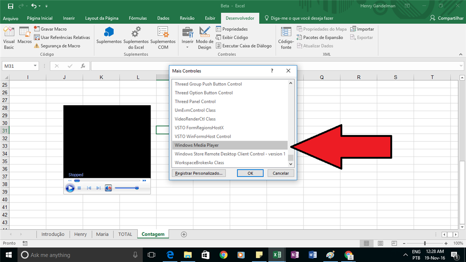466x262 pixels.
Task: Switch to Layout da Página tab
Action: click(x=101, y=18)
